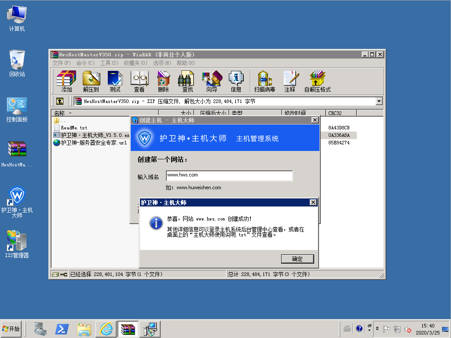Open the 向导 (Wizard) toolbar icon
Viewport: 451px width, 338px height.
212,81
